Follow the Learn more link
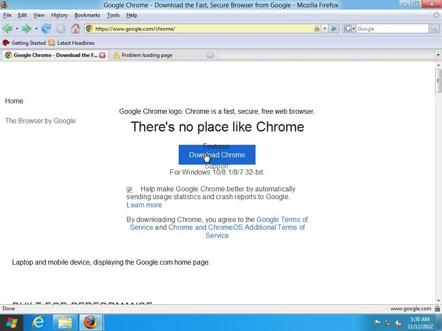Viewport: 442px width, 331px height. [x=144, y=205]
